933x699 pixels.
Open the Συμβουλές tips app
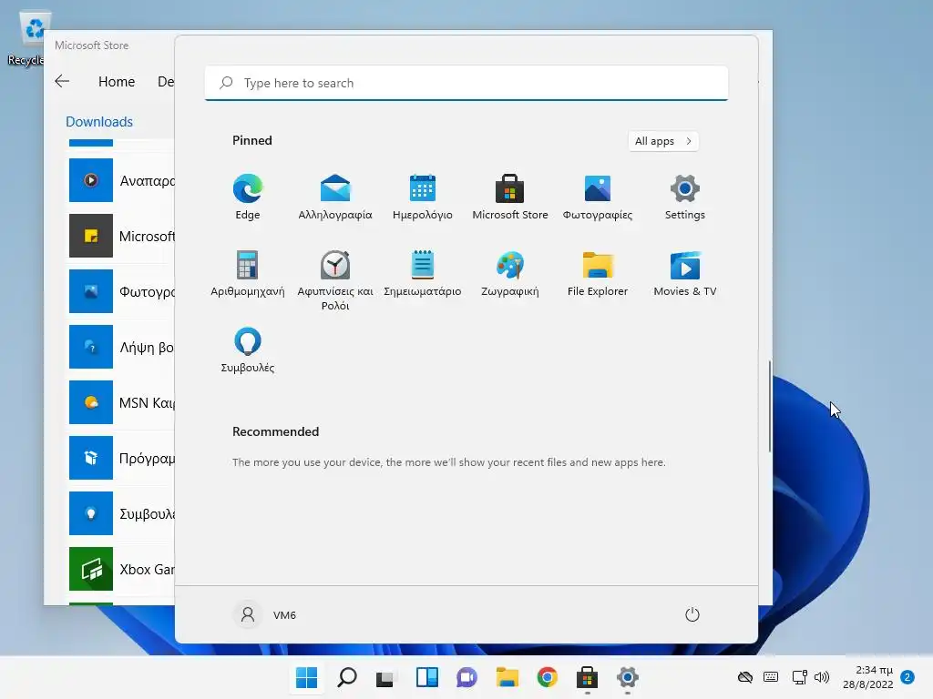(x=248, y=350)
